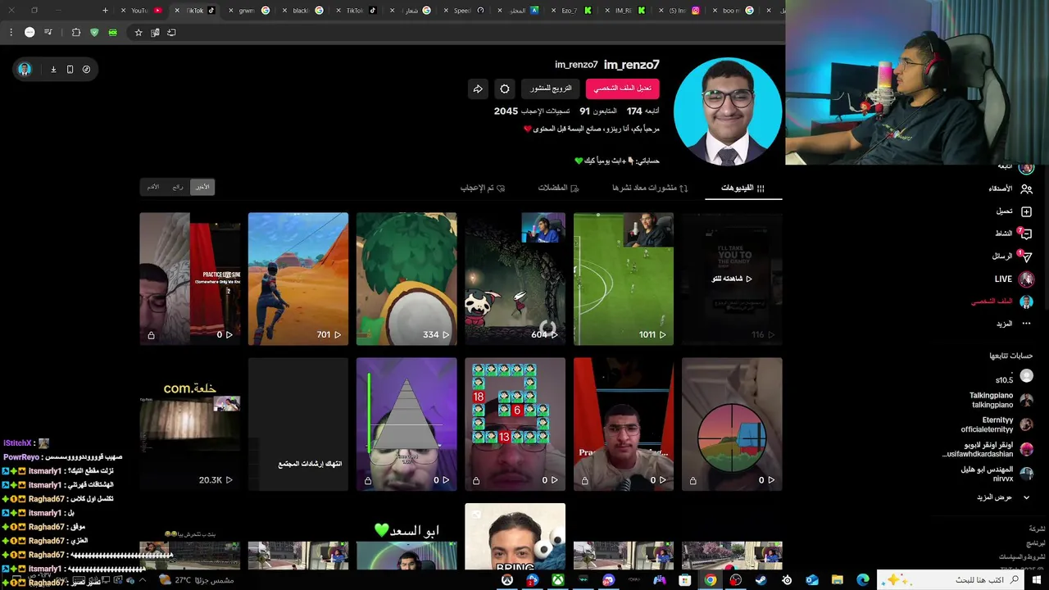The height and width of the screenshot is (590, 1049).
Task: Click تعديل الملف الشخصي (Edit profile) button
Action: pyautogui.click(x=622, y=88)
